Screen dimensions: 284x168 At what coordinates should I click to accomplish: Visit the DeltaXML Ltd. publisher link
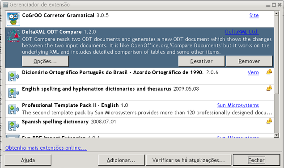242,32
